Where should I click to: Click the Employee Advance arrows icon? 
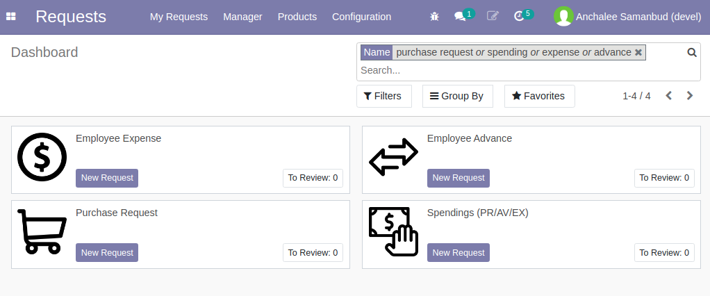coord(393,156)
